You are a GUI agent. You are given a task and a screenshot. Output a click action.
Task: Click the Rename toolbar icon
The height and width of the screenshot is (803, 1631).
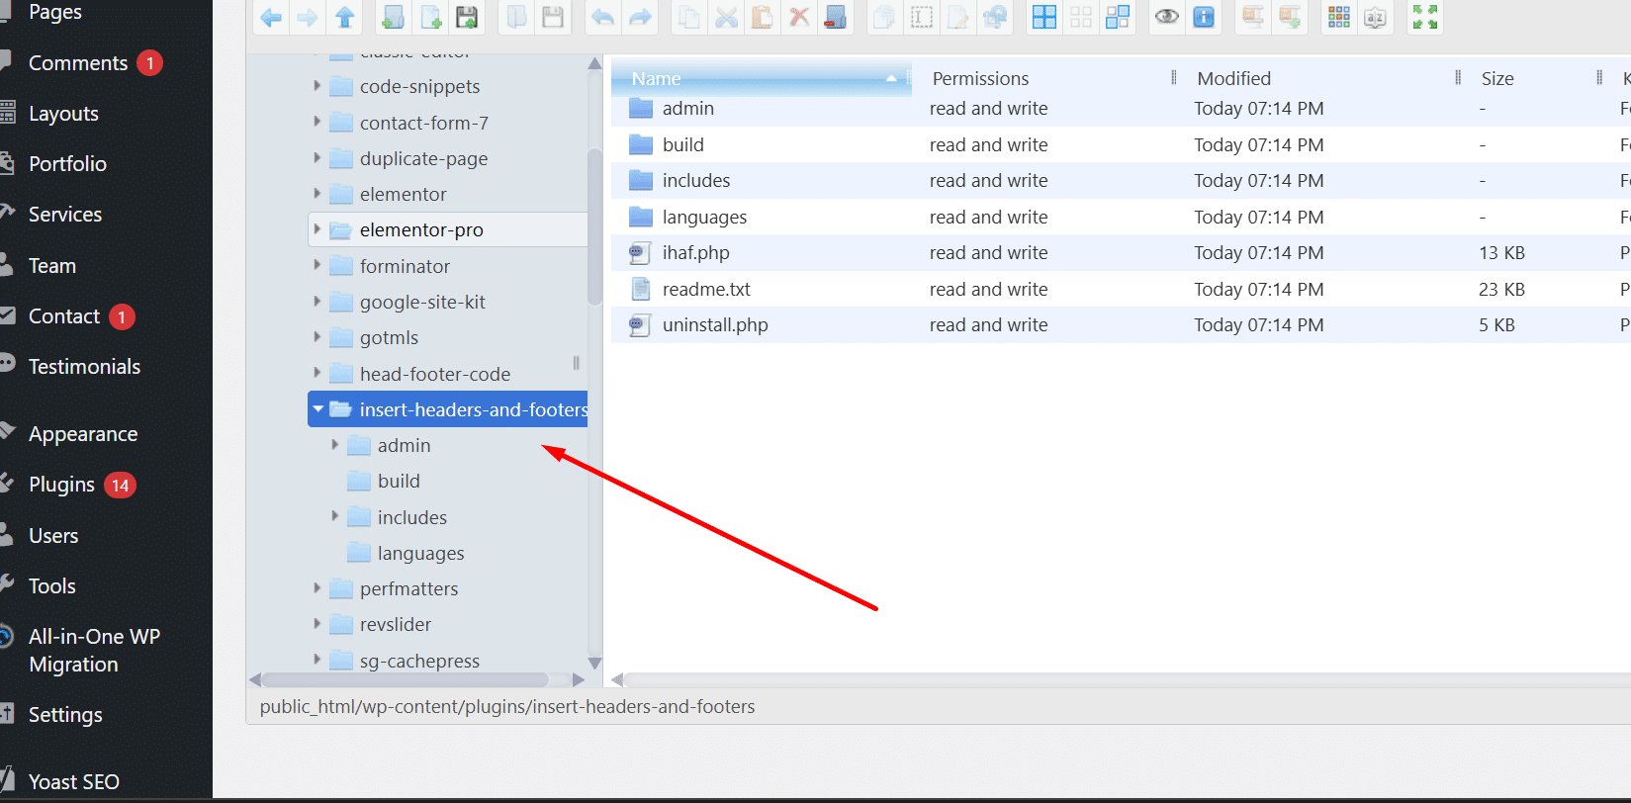[922, 17]
